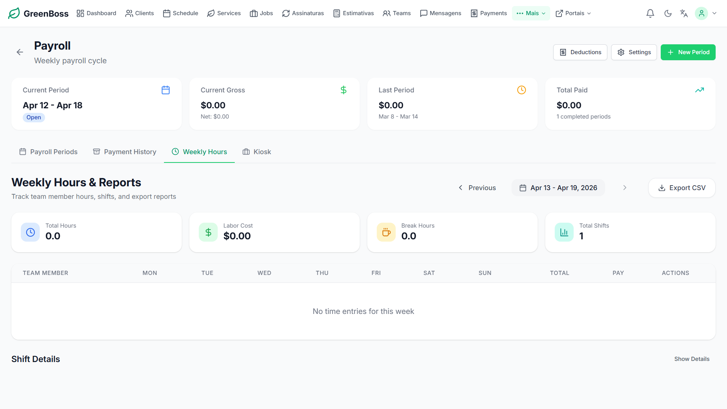Click the dollar icon in Current Gross card
The width and height of the screenshot is (727, 409).
(343, 90)
